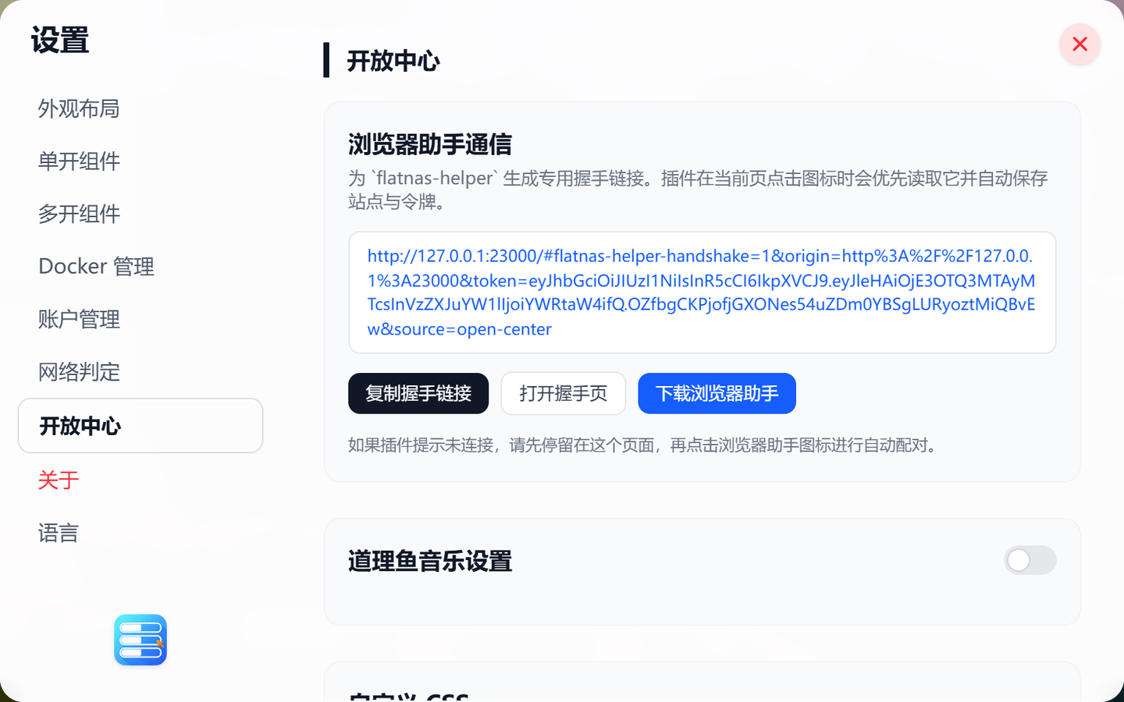
Task: Open 网络判定 settings section
Action: 79,372
